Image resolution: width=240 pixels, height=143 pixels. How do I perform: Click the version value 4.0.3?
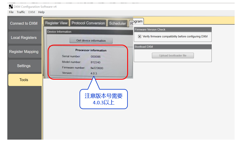point(94,73)
